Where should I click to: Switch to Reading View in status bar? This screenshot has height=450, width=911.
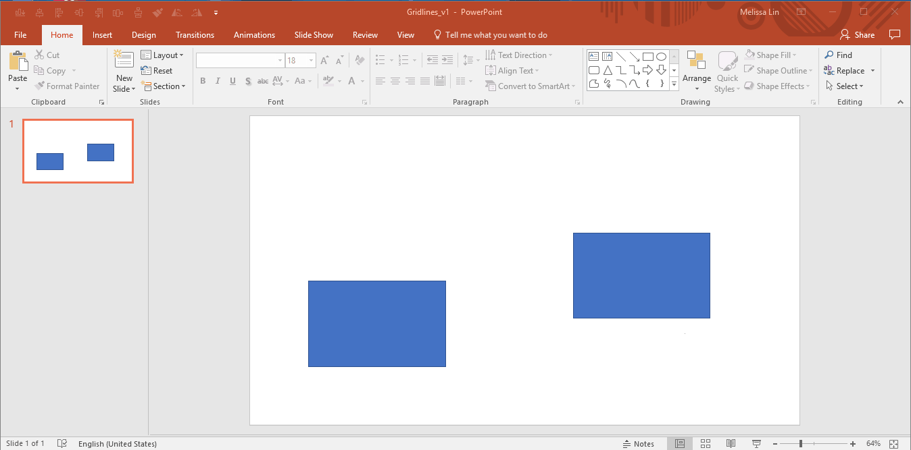731,443
